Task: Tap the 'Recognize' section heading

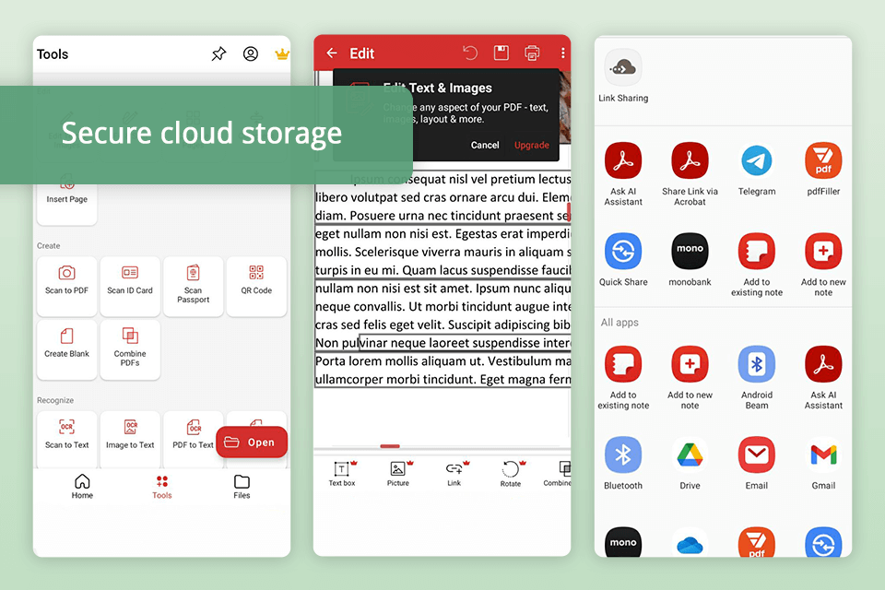Action: coord(55,400)
